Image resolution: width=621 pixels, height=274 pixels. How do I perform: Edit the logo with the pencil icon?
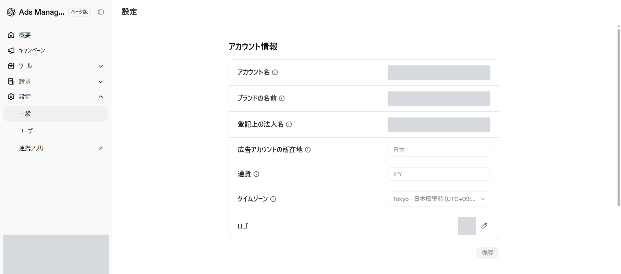484,226
